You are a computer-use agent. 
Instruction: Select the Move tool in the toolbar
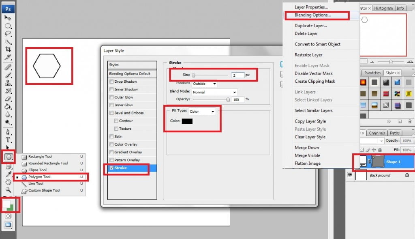[8, 18]
